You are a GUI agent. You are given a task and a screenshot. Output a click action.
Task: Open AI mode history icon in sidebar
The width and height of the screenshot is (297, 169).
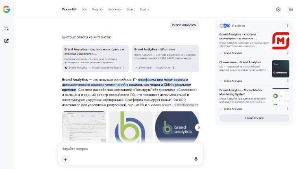coord(6,28)
